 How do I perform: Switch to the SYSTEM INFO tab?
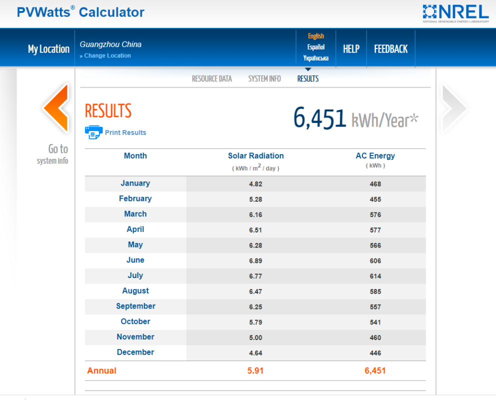264,78
